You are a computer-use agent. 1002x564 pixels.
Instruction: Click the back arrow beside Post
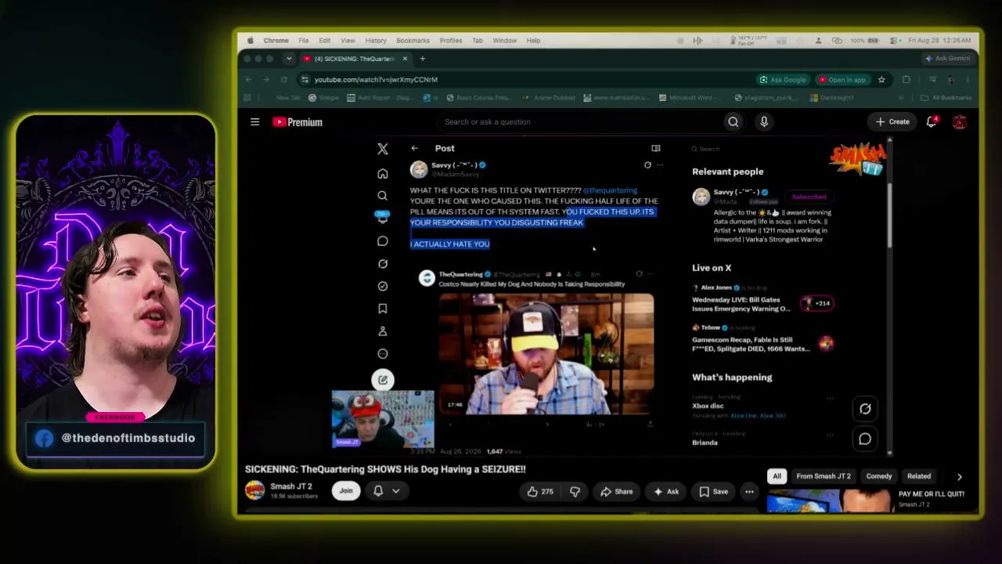pos(415,148)
